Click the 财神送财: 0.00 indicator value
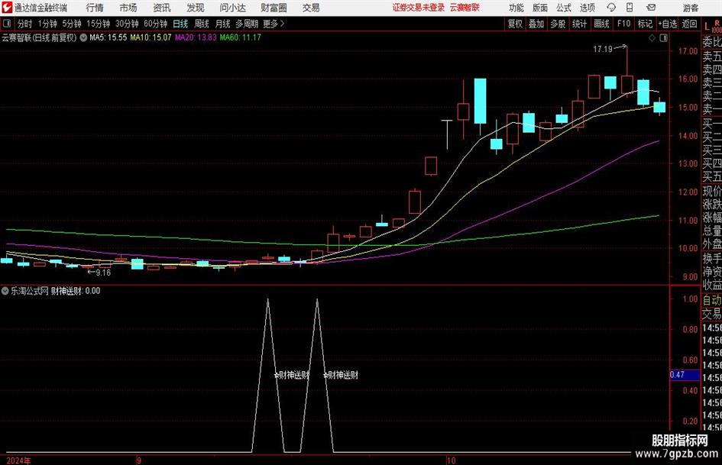 tap(76, 291)
